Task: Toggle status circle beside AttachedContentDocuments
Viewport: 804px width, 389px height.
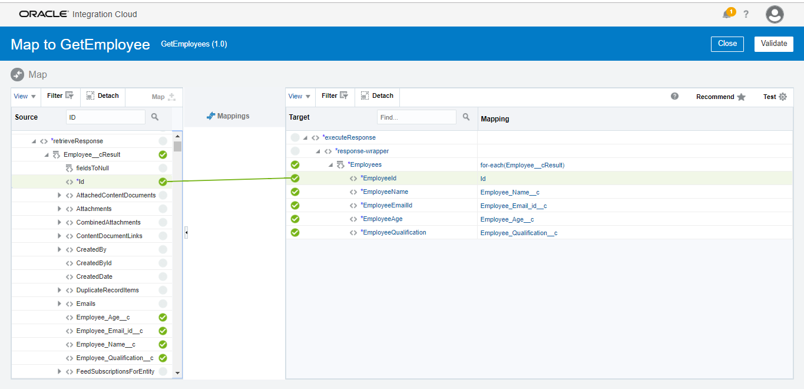Action: coord(163,195)
